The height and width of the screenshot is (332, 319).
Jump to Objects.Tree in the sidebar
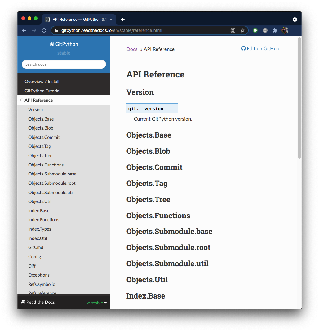pyautogui.click(x=40, y=156)
